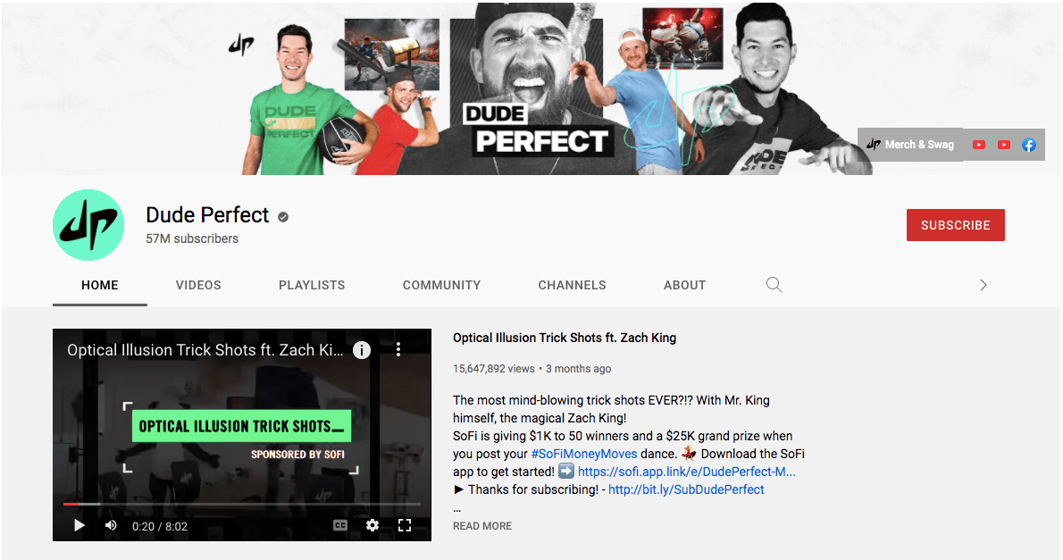The image size is (1063, 560).
Task: Click the play button in video player
Action: tap(80, 525)
